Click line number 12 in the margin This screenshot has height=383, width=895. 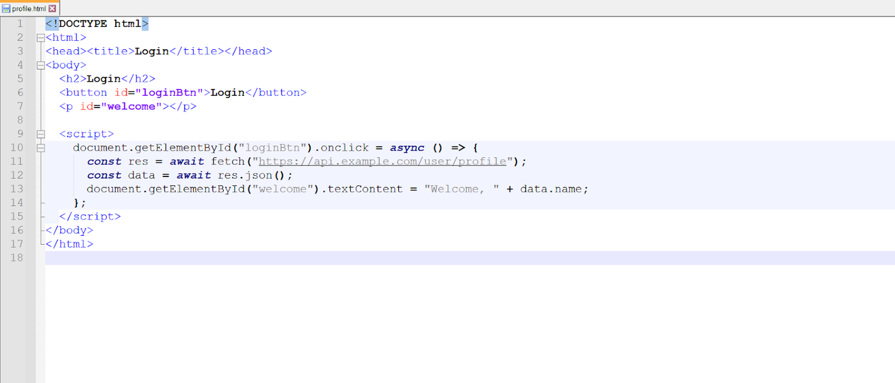pos(17,175)
